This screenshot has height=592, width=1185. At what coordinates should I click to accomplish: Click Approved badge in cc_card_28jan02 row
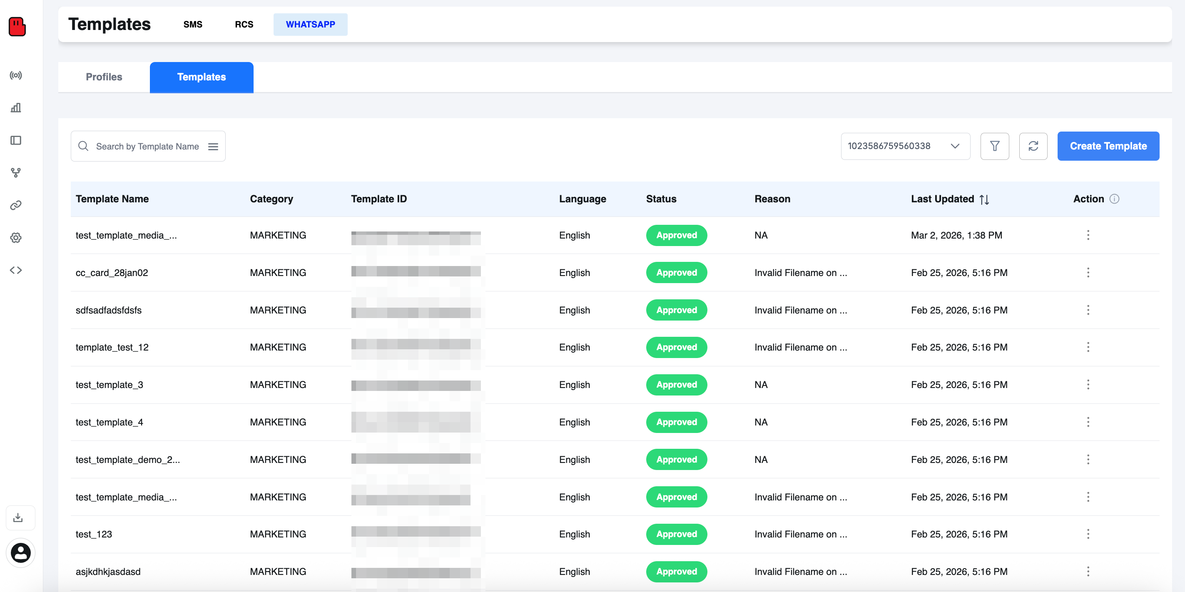[676, 273]
